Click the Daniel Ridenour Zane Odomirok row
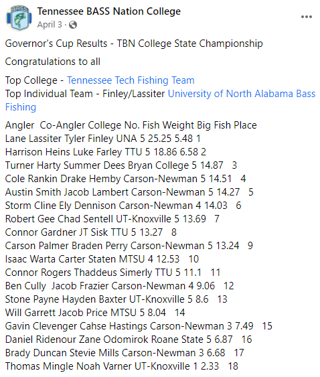This screenshot has width=320, height=377. pyautogui.click(x=129, y=340)
